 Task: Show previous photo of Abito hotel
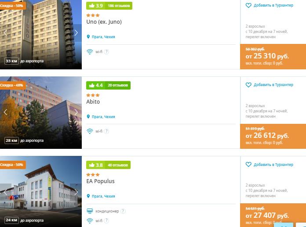(x=5, y=112)
